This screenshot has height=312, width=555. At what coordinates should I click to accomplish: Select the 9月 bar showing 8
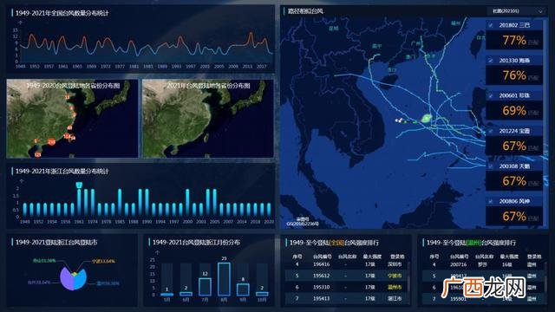(243, 289)
